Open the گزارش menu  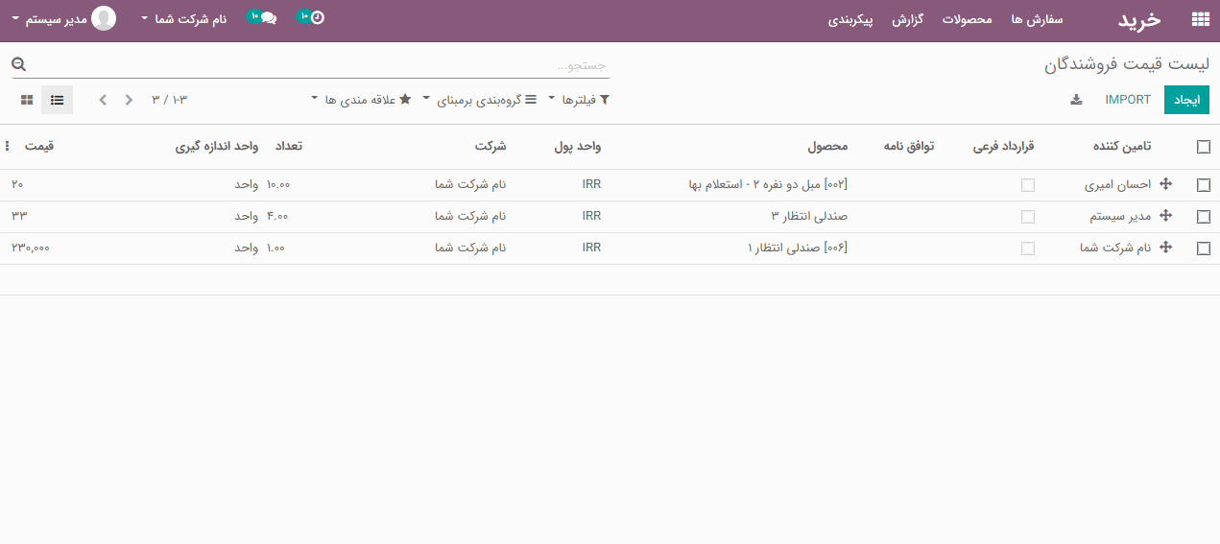(x=908, y=19)
